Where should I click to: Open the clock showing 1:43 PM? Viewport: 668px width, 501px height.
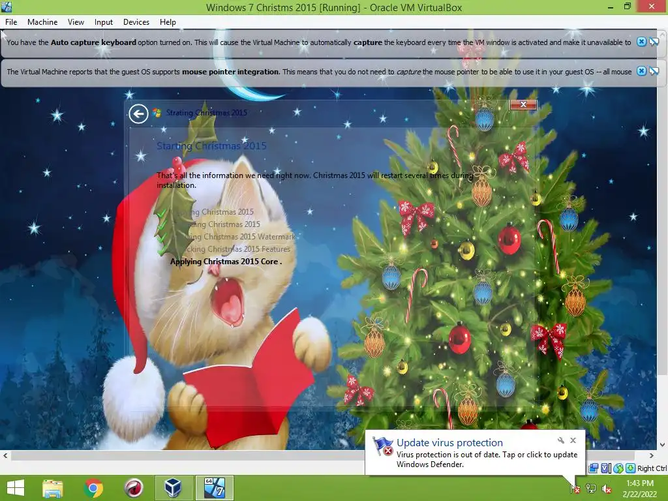pyautogui.click(x=640, y=489)
